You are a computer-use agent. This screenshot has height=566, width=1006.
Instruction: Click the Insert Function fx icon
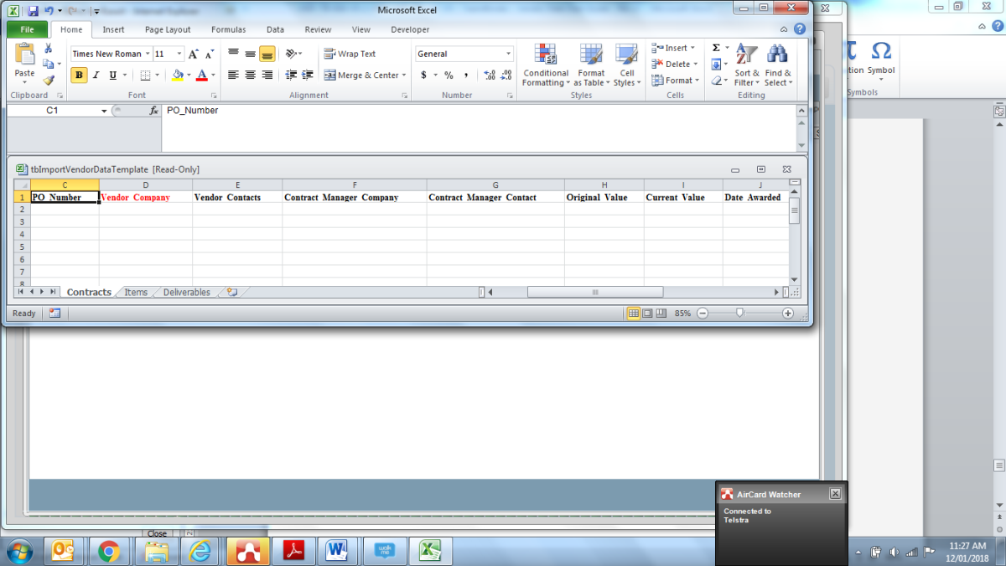tap(153, 111)
